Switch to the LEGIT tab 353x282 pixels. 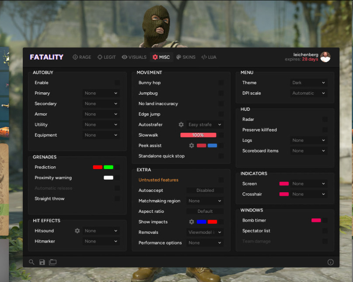pyautogui.click(x=106, y=57)
